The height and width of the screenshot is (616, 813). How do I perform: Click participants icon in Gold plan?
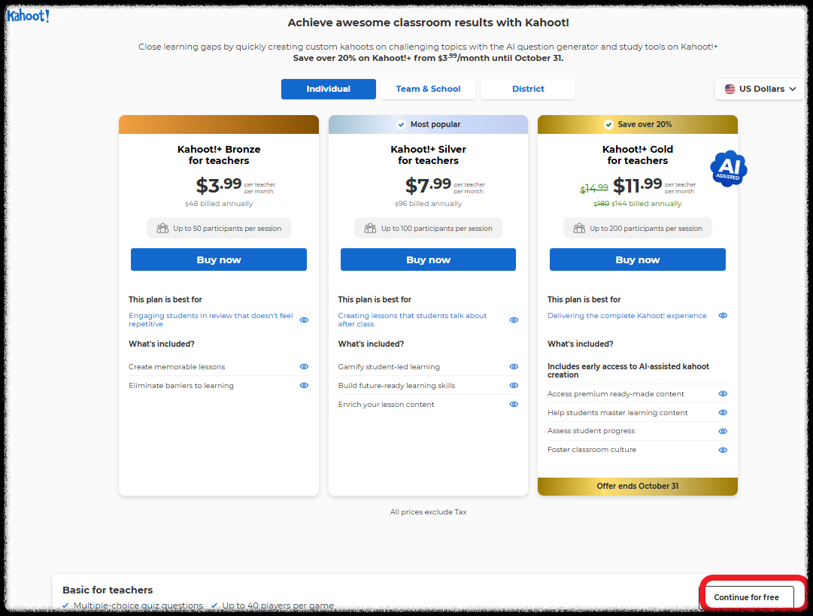coord(579,228)
